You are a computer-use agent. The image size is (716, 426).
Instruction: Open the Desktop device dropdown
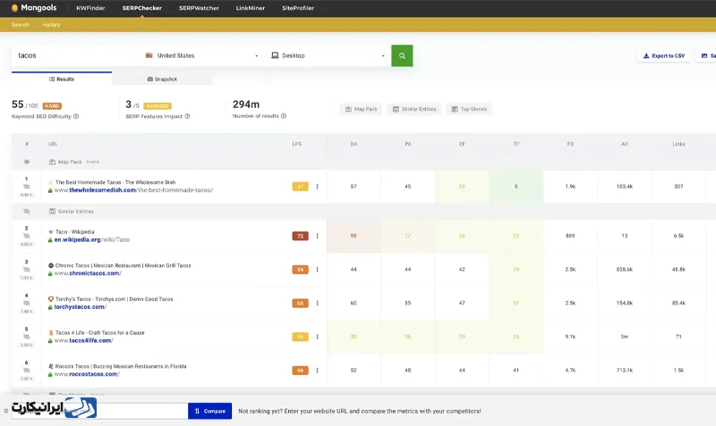pos(328,55)
